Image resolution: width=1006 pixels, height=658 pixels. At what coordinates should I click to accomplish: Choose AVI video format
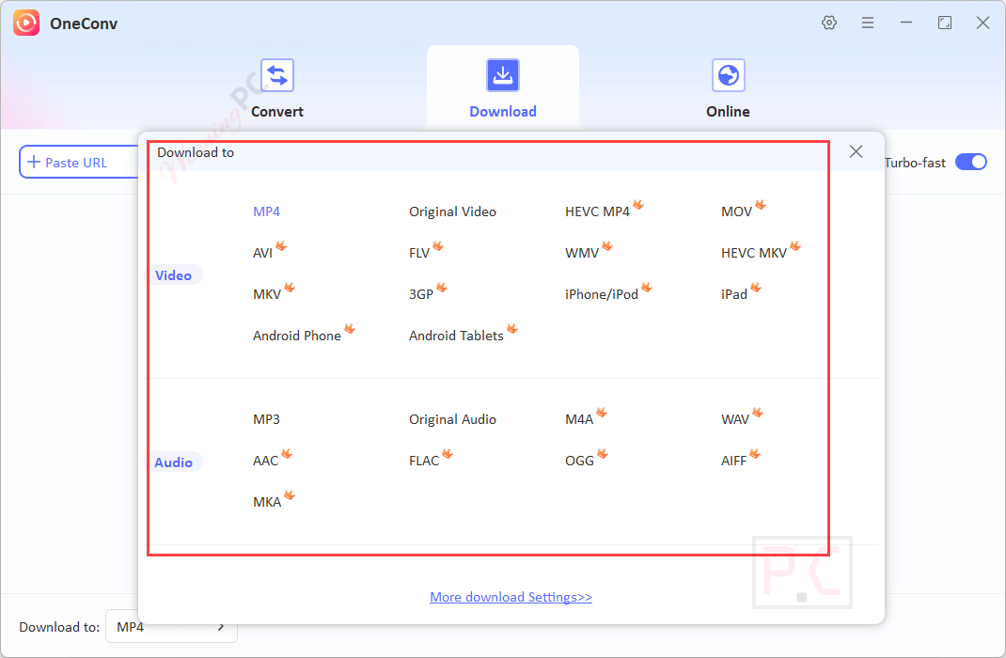pos(262,253)
